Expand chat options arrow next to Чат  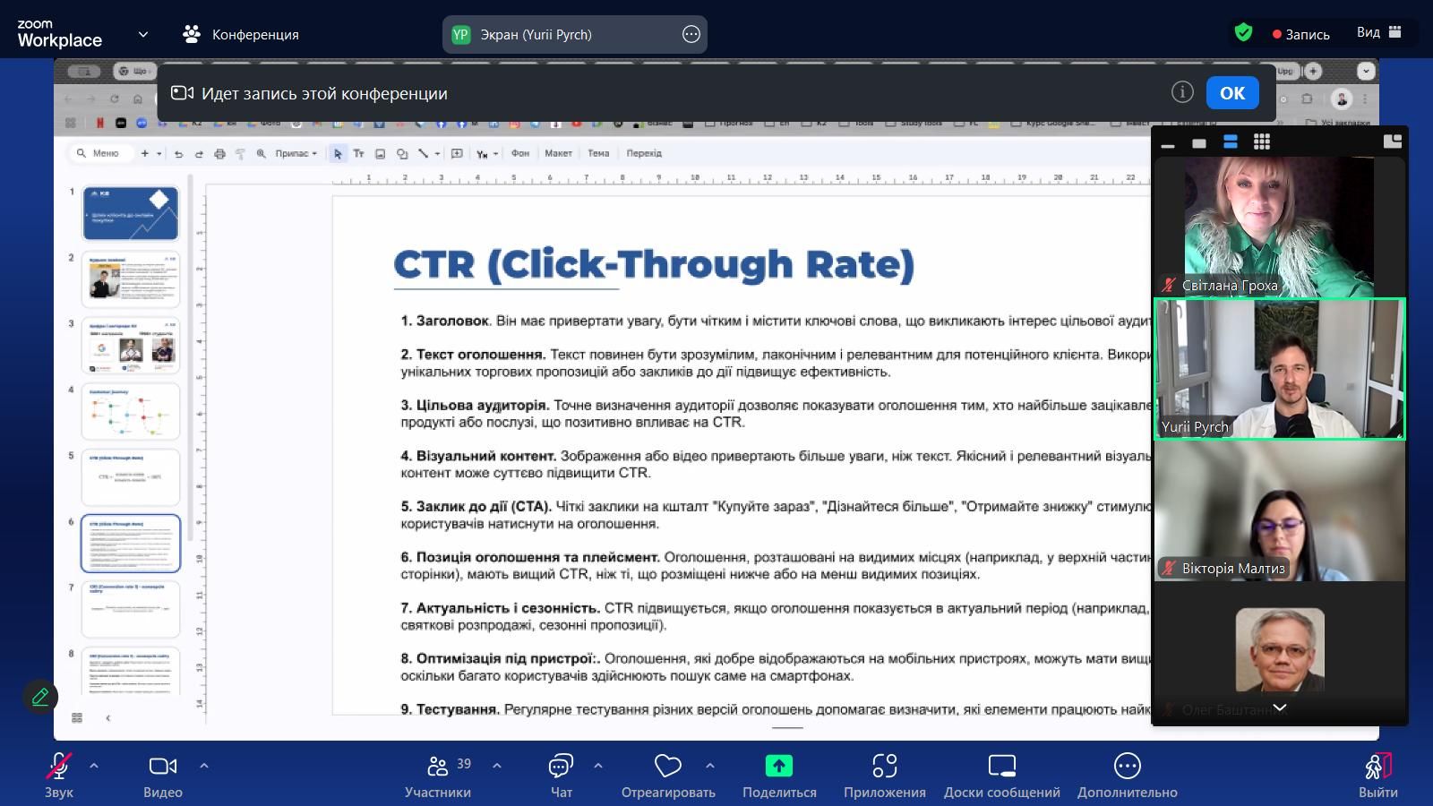tap(598, 766)
